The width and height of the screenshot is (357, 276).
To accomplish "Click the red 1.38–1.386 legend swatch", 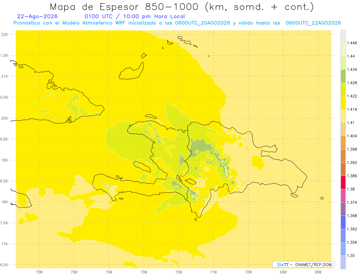I will pyautogui.click(x=343, y=182).
